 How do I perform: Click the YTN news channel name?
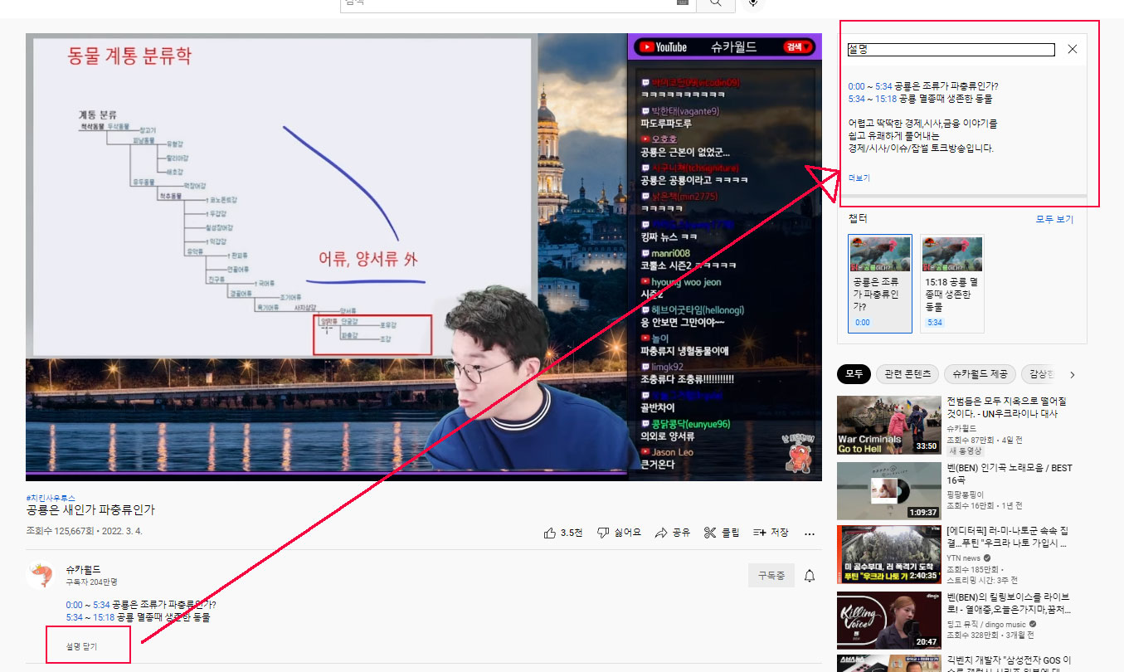[963, 558]
